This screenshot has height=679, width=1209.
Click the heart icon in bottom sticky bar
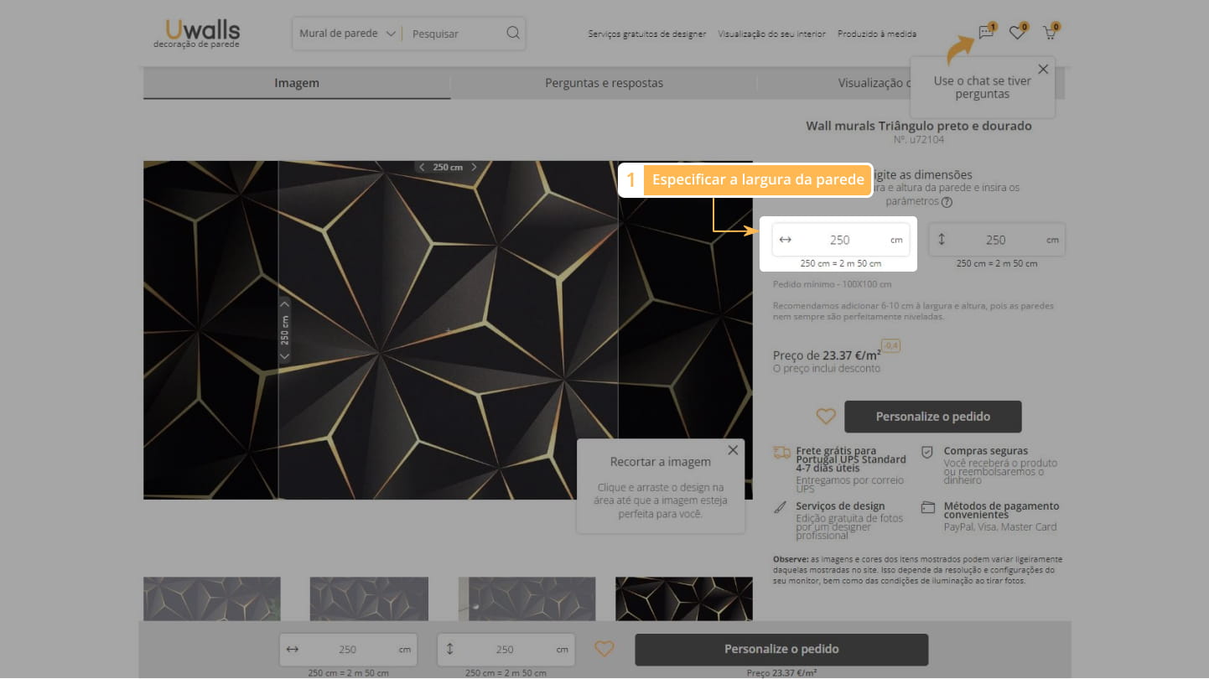pos(604,649)
